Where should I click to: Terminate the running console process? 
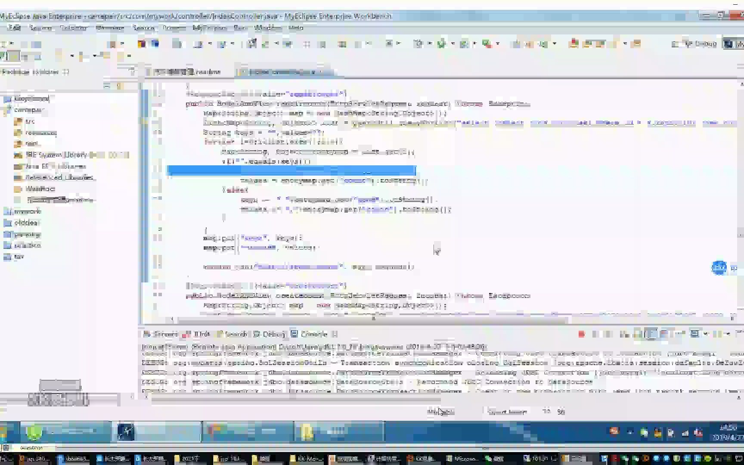click(581, 334)
